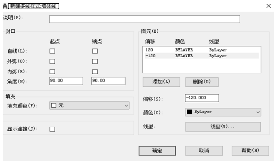Click the 偏移(S) offset value field
Viewport: 276px width, 163px height.
pos(202,98)
